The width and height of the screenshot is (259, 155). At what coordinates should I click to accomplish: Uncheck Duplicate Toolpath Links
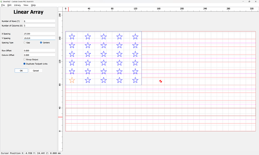(24, 64)
